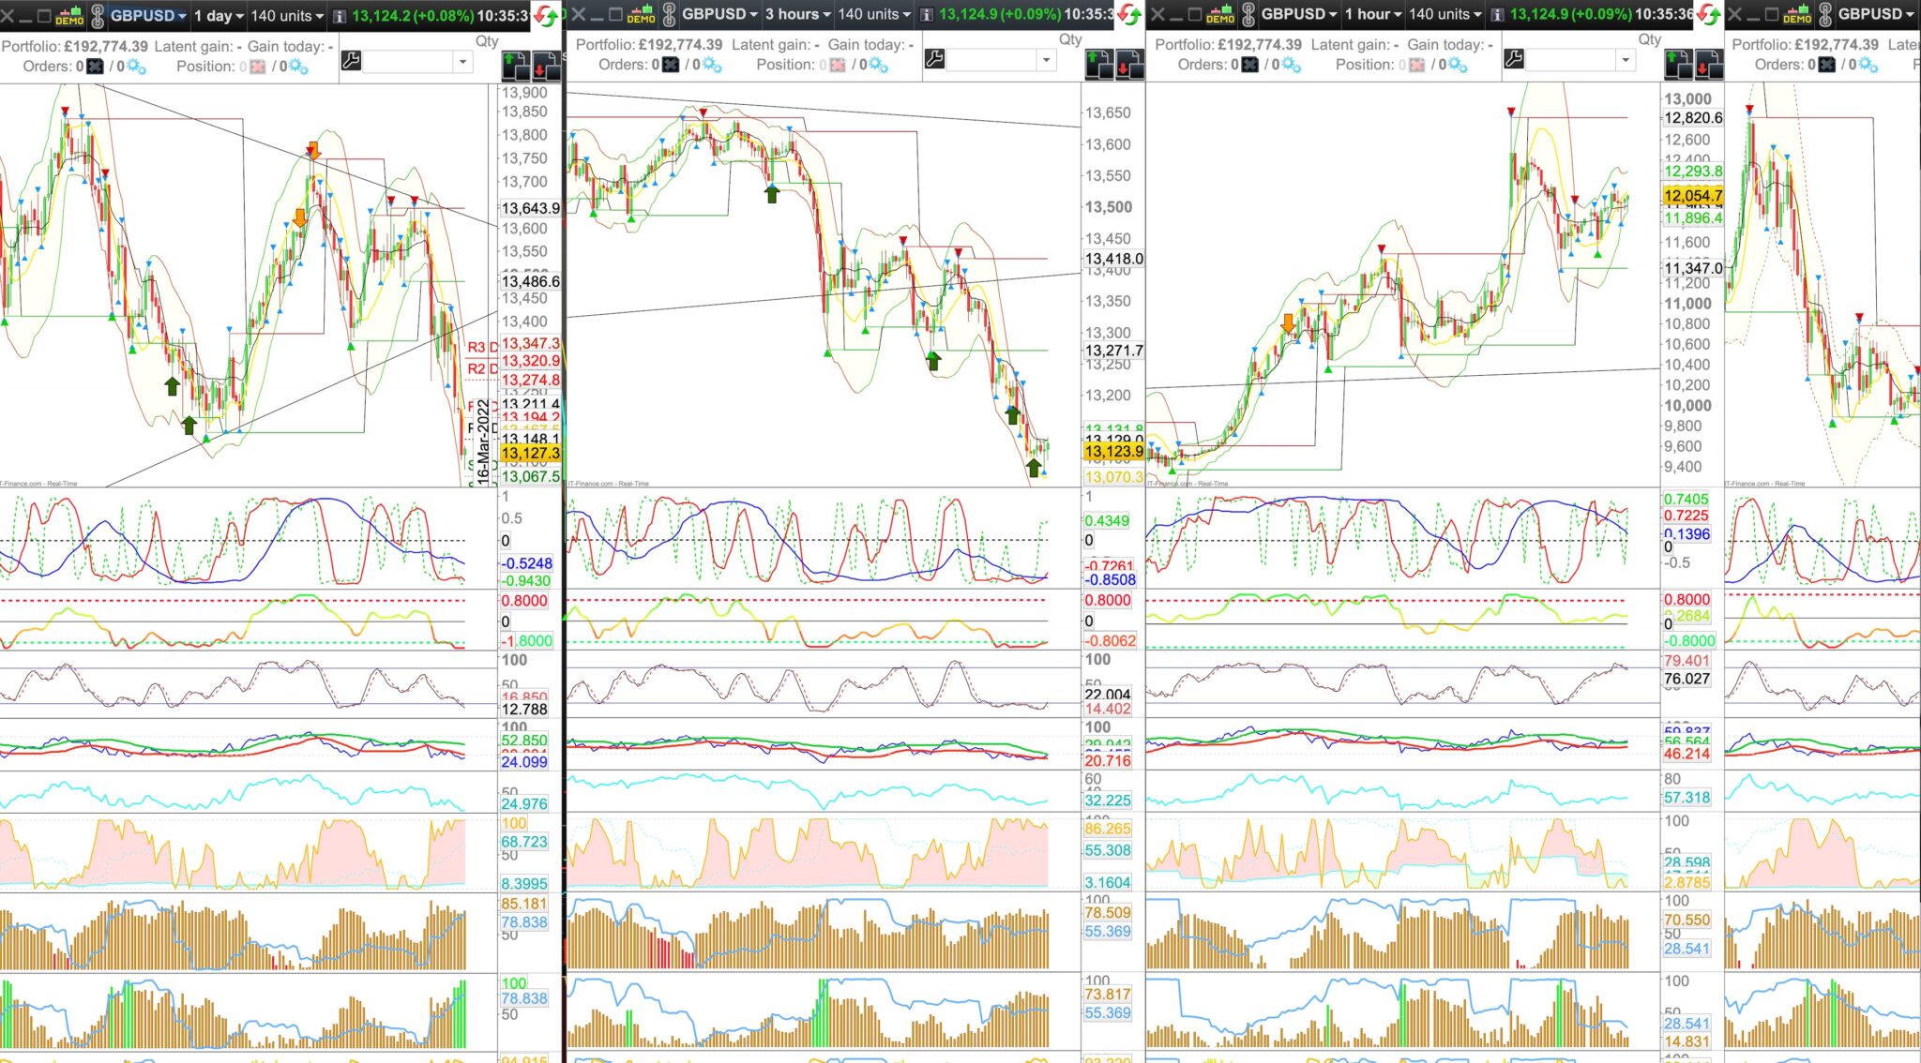Viewport: 1921px width, 1063px height.
Task: Click the red sell order icon in 1 hour chart
Action: pos(1708,64)
